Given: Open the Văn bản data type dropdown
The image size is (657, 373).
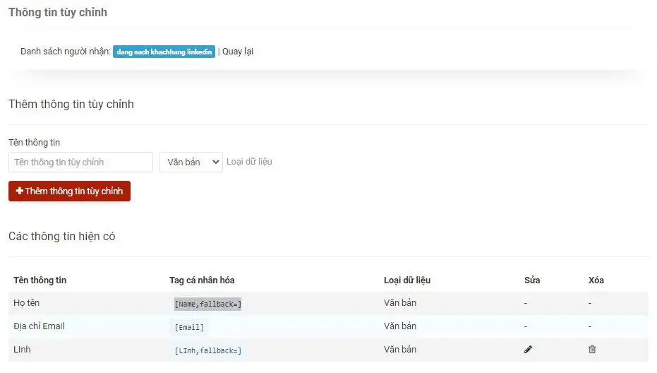Looking at the screenshot, I should click(x=191, y=162).
